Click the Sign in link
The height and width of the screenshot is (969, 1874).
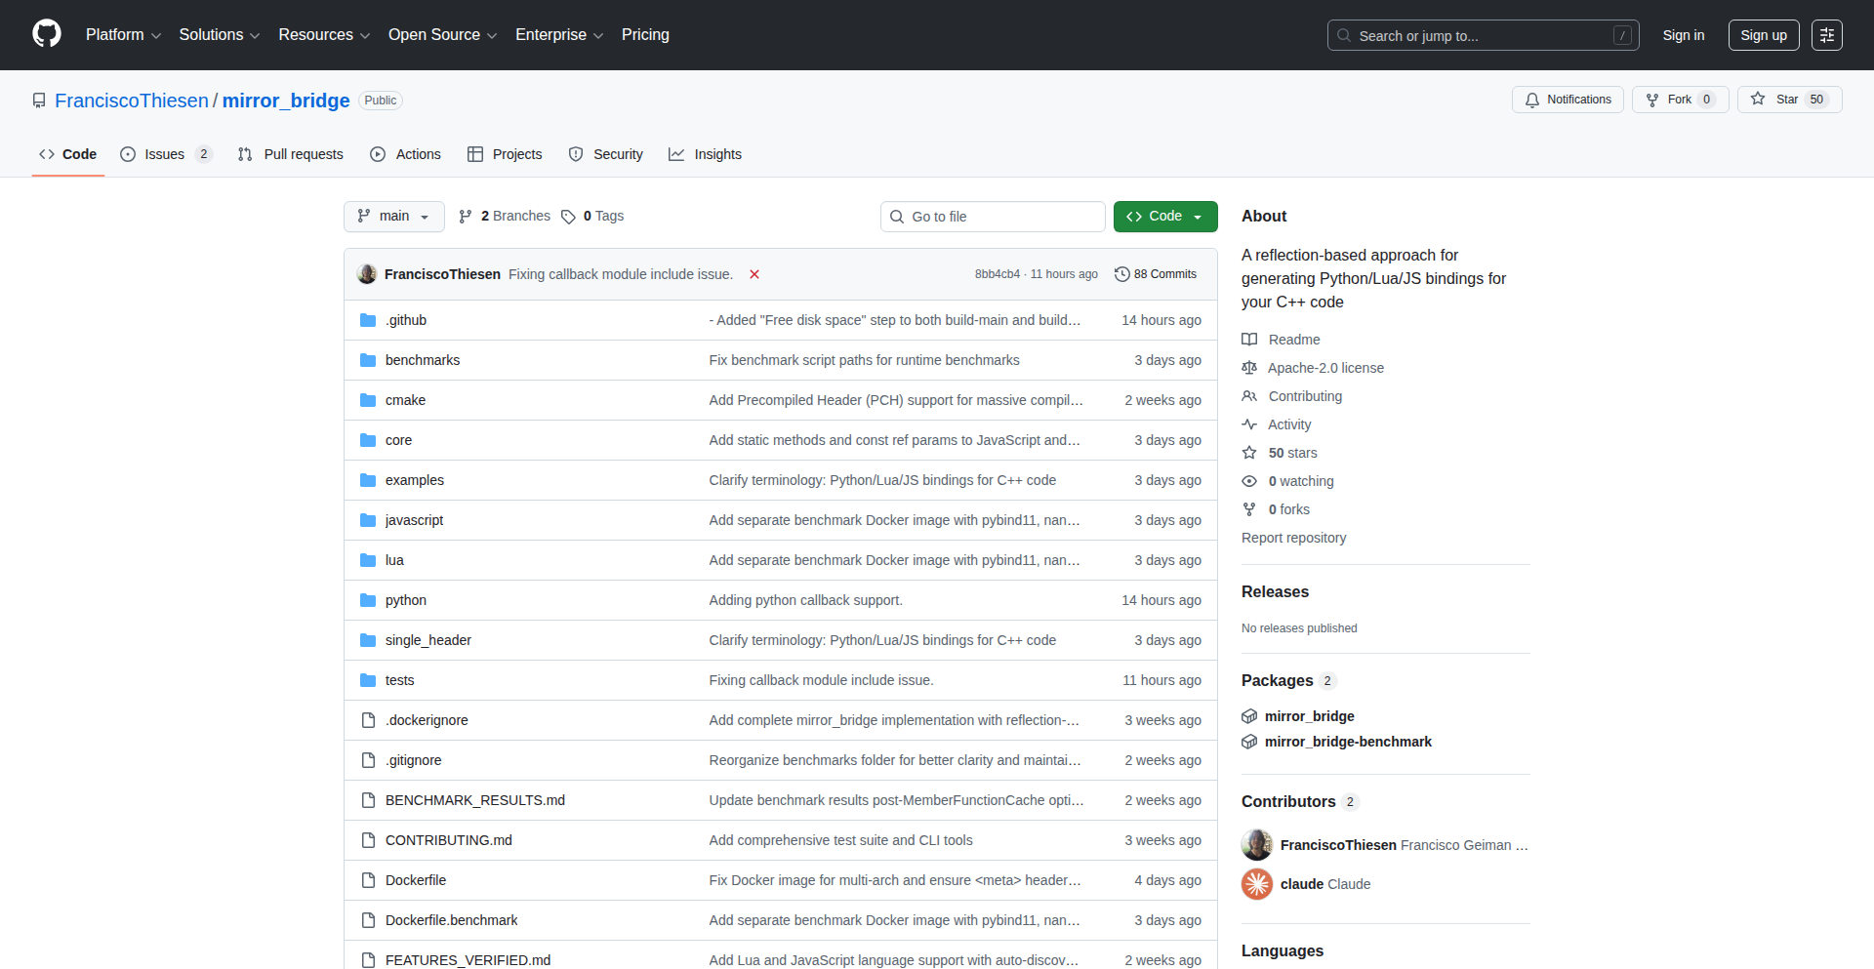[x=1684, y=35]
